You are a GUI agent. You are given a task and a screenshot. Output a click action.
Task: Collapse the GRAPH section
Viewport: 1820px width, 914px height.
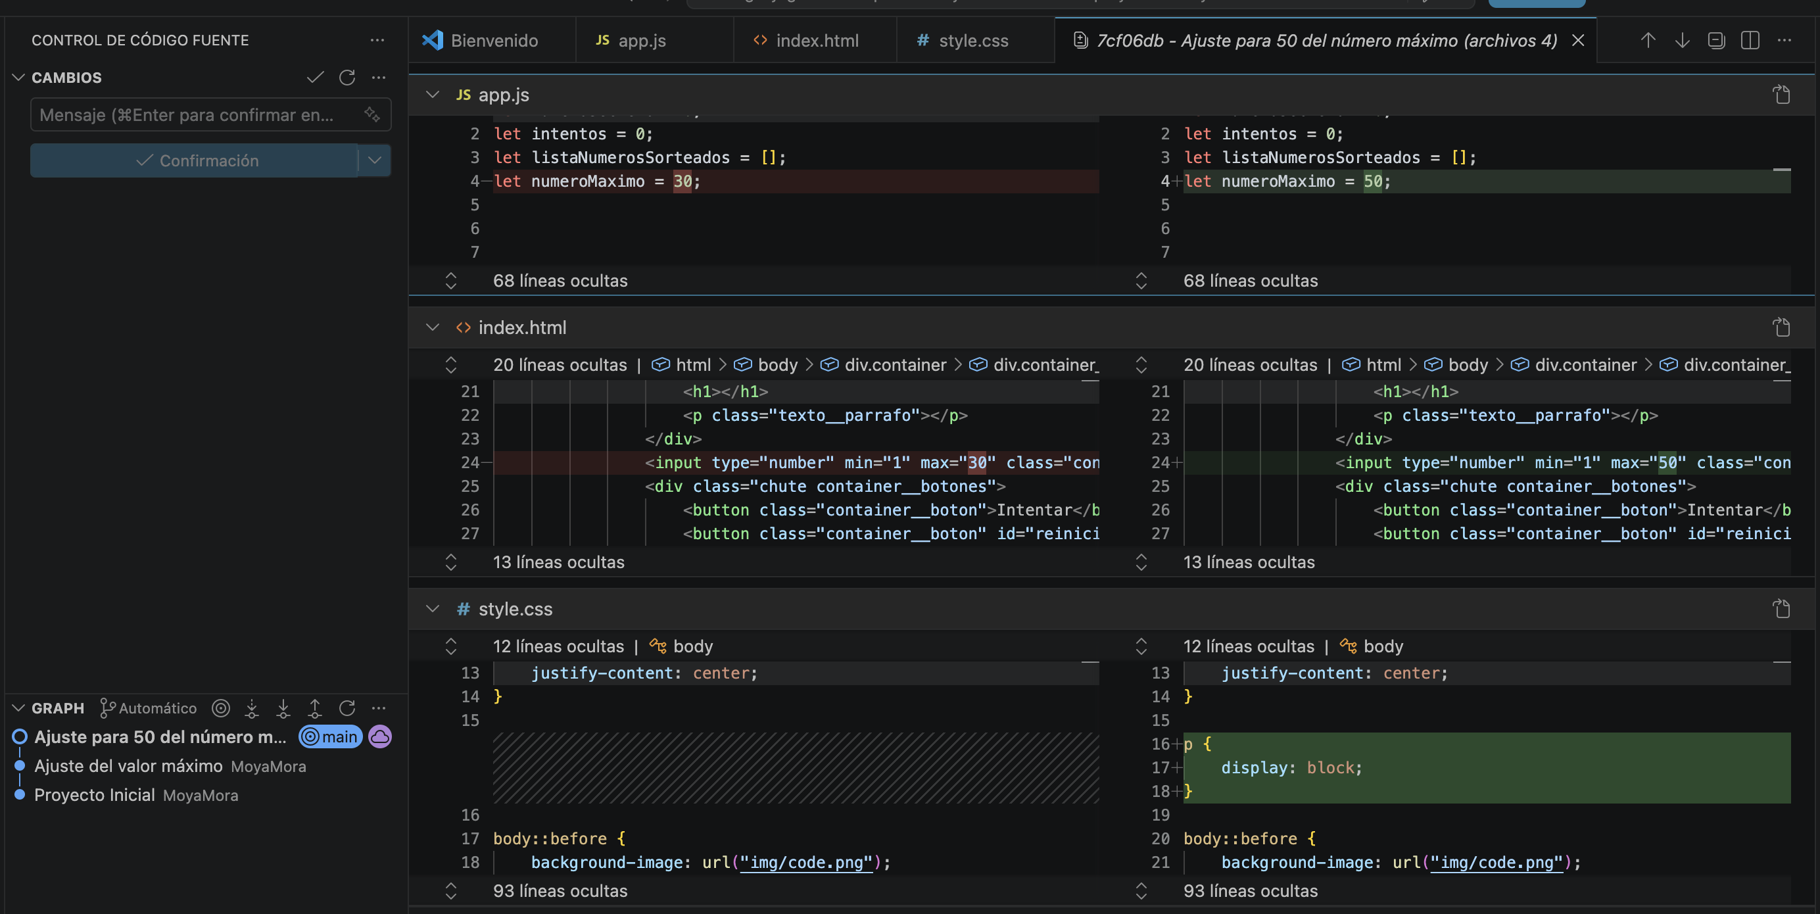pos(19,708)
